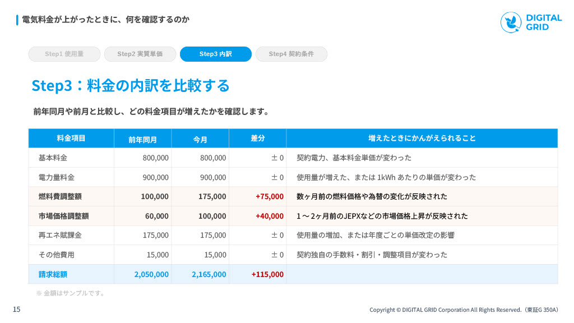
Task: Click the Copyright DIGITAL GRID Corporation footer
Action: (x=464, y=310)
